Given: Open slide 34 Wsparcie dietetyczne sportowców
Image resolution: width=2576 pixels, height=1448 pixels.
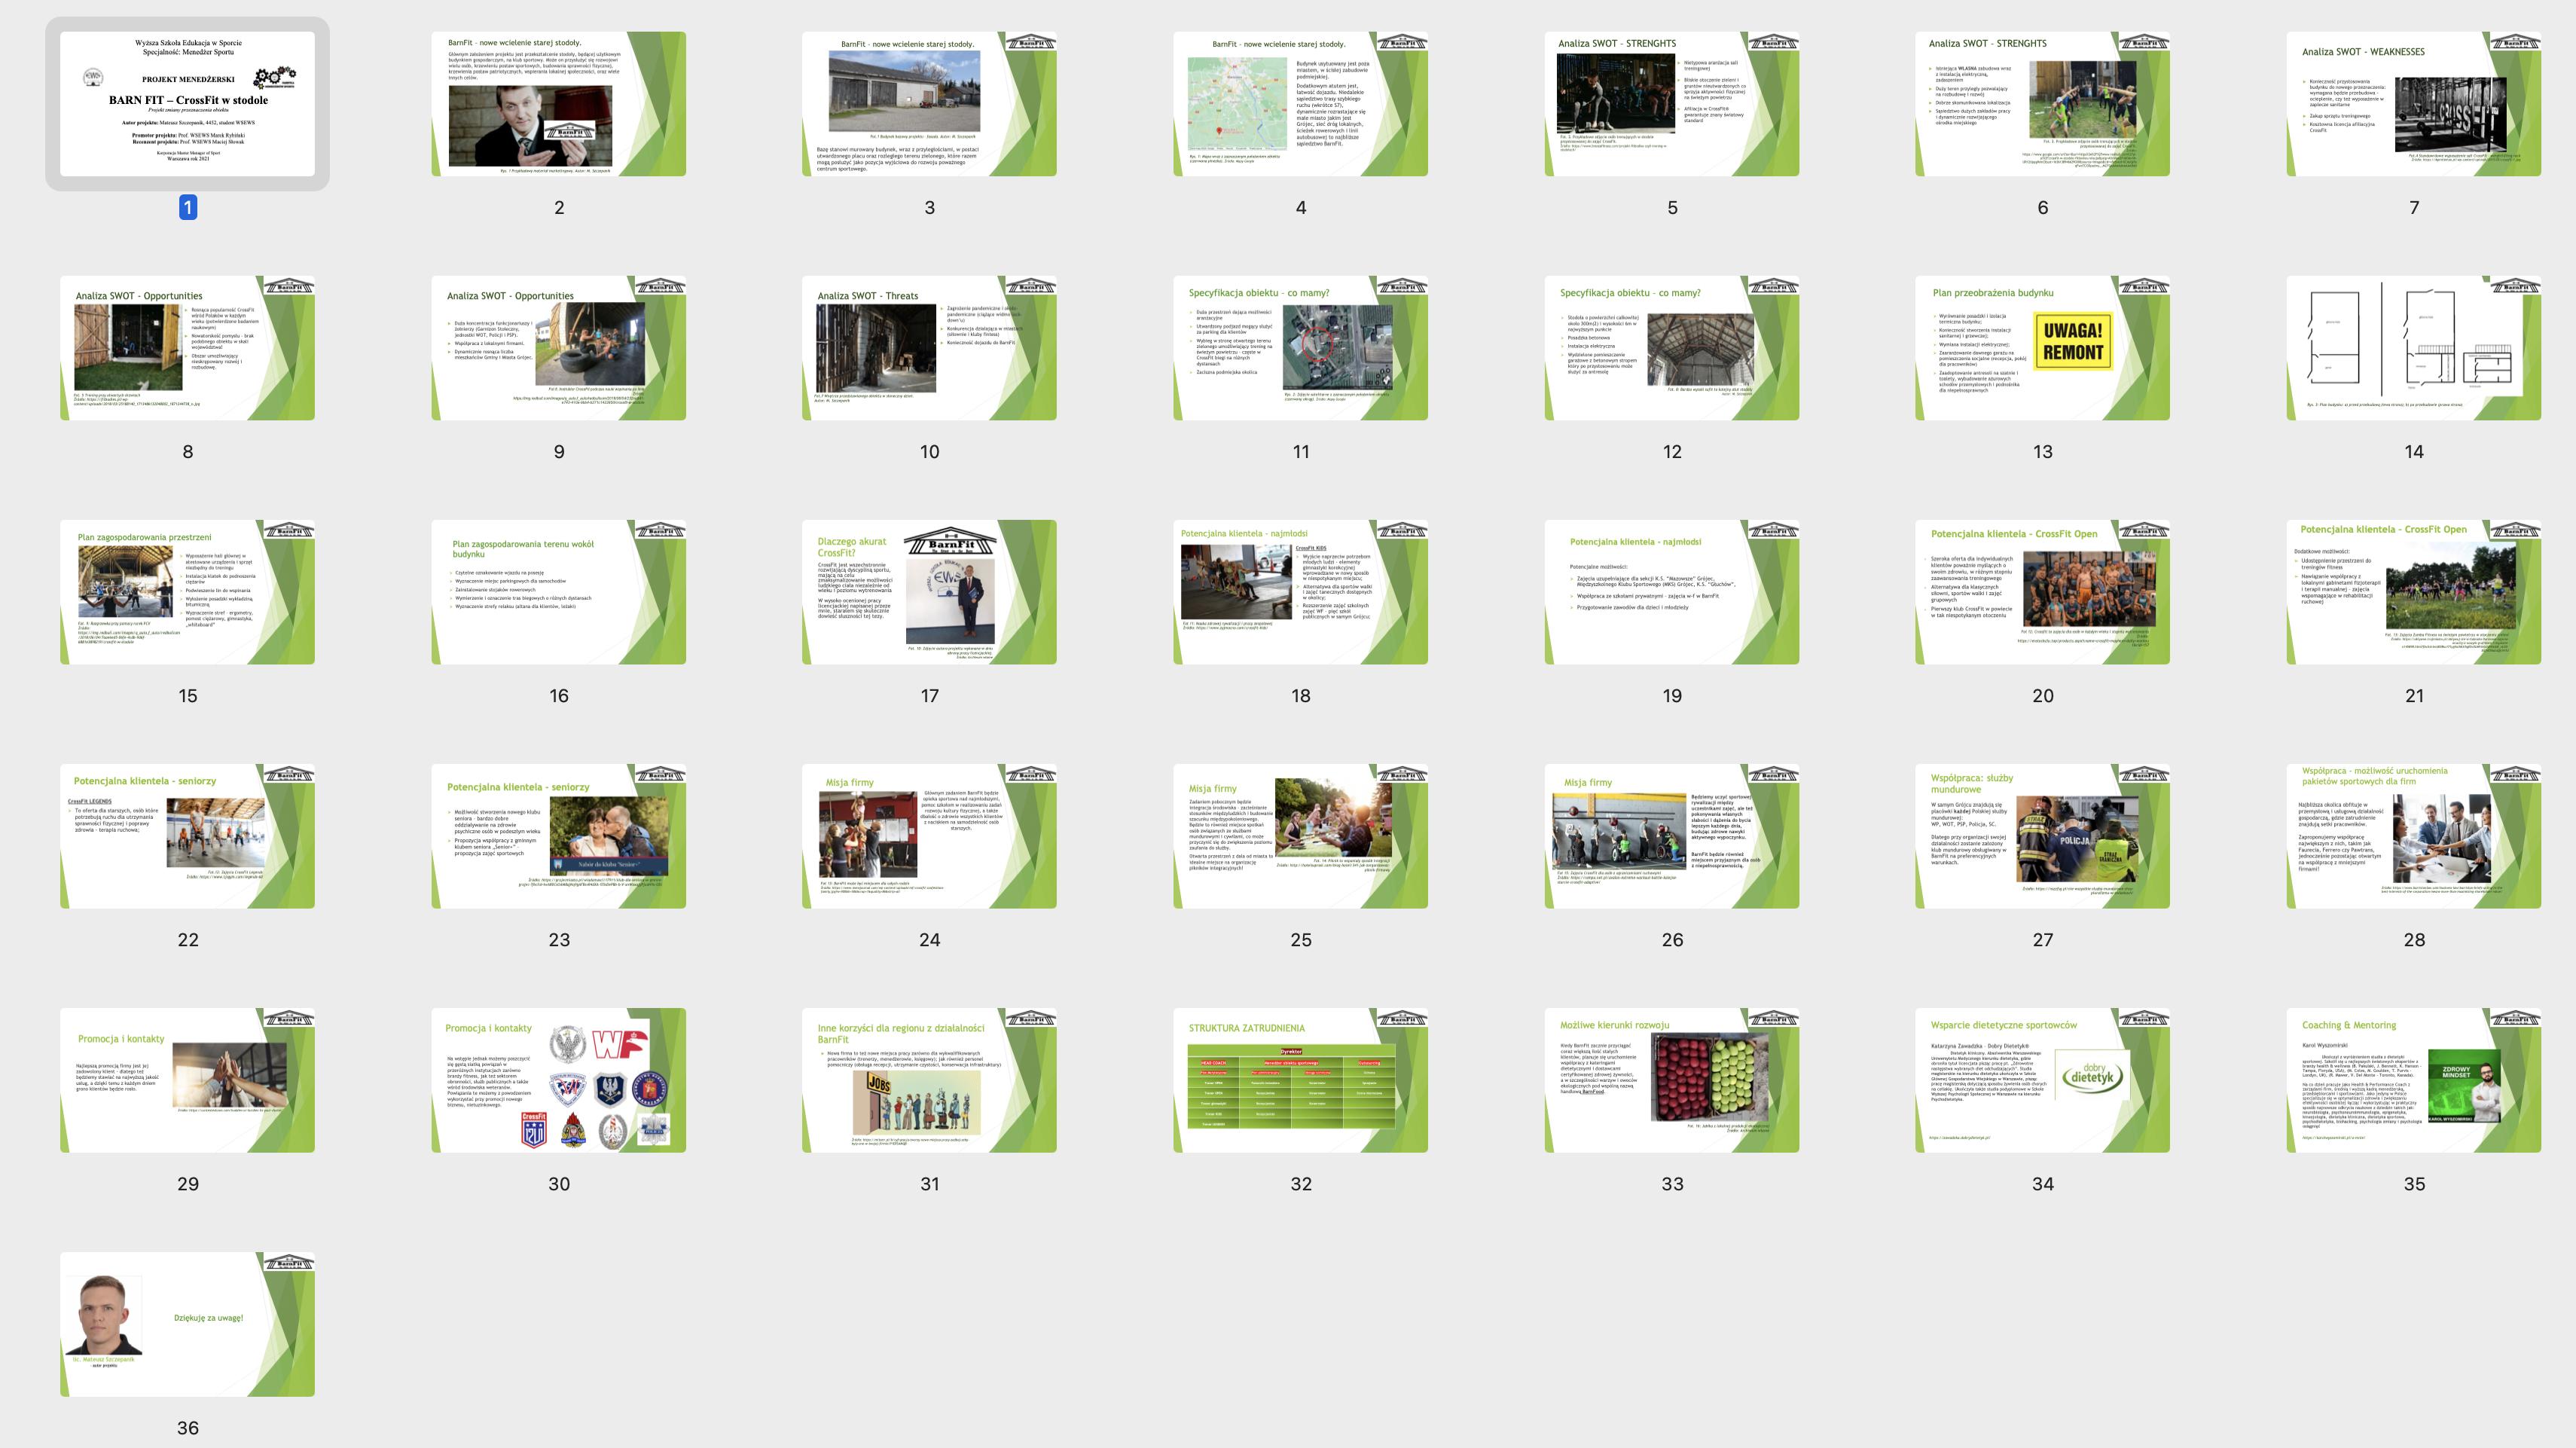Looking at the screenshot, I should 2042,1079.
